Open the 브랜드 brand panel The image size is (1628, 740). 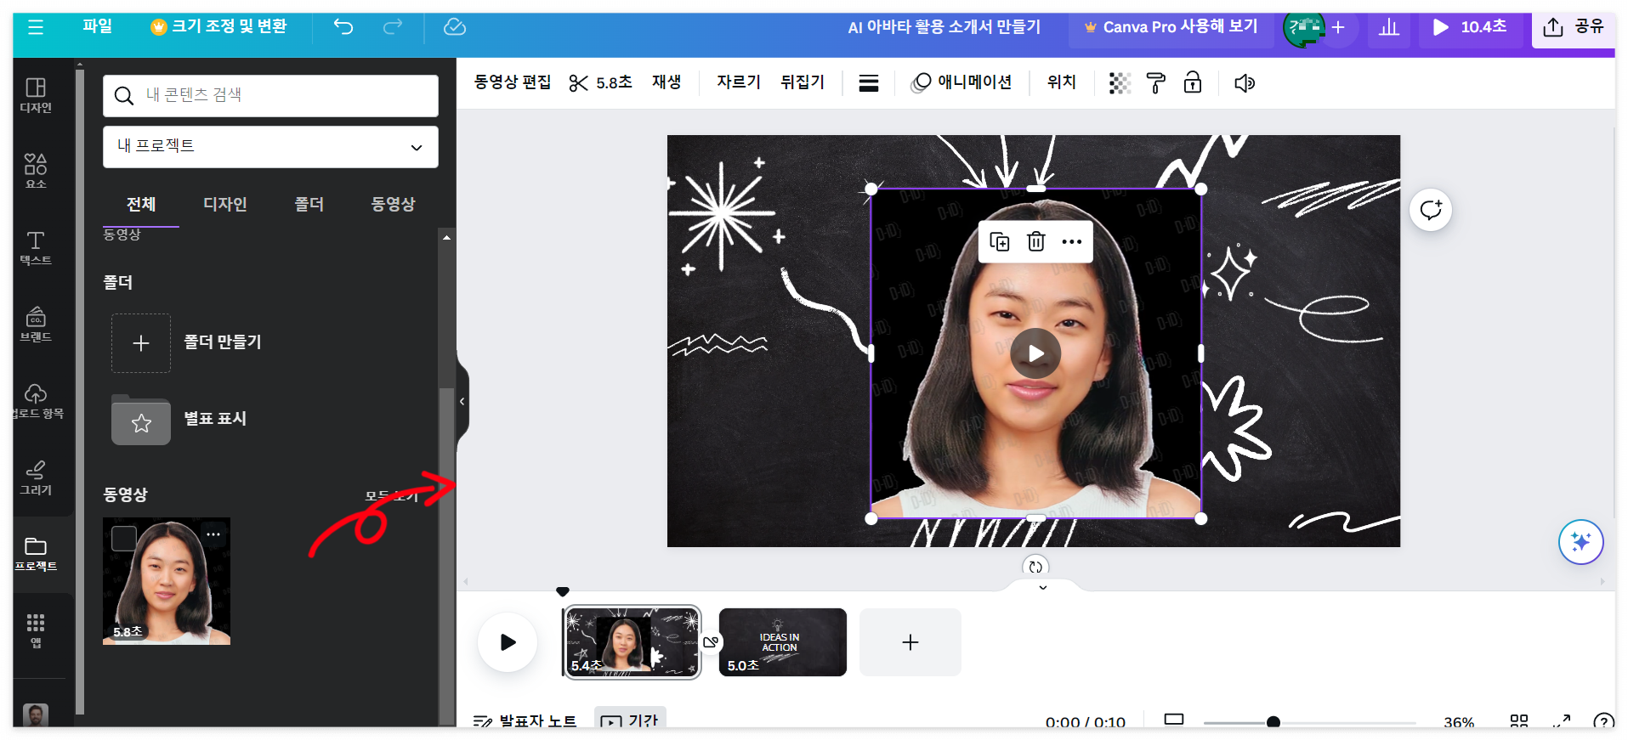[x=36, y=324]
